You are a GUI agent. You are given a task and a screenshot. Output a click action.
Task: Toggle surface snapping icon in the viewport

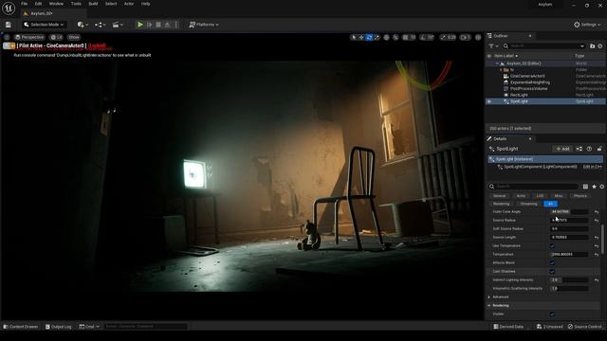coord(395,37)
